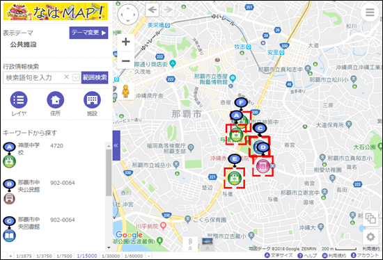Click the テーマ変更 button
Image resolution: width=383 pixels, height=260 pixels.
(x=88, y=33)
